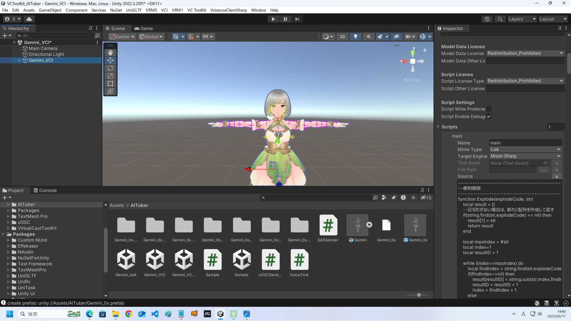571x321 pixels.
Task: Select the Rotate tool
Action: point(110,68)
